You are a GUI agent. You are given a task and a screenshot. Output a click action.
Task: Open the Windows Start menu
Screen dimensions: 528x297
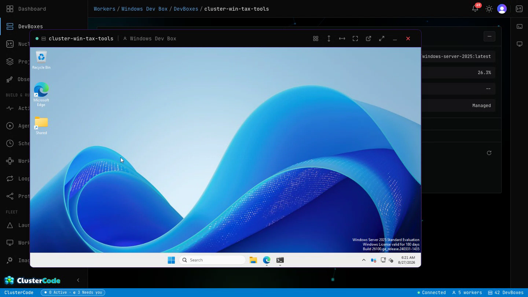tap(171, 260)
